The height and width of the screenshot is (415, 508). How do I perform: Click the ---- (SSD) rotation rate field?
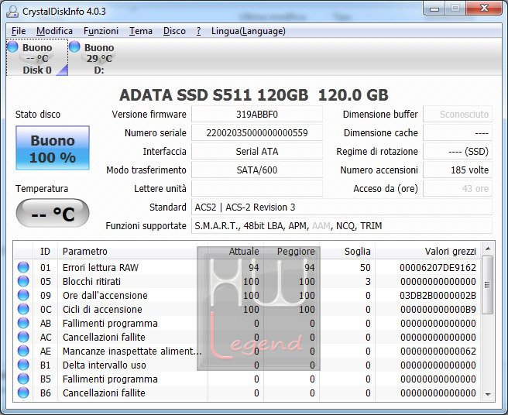(458, 151)
